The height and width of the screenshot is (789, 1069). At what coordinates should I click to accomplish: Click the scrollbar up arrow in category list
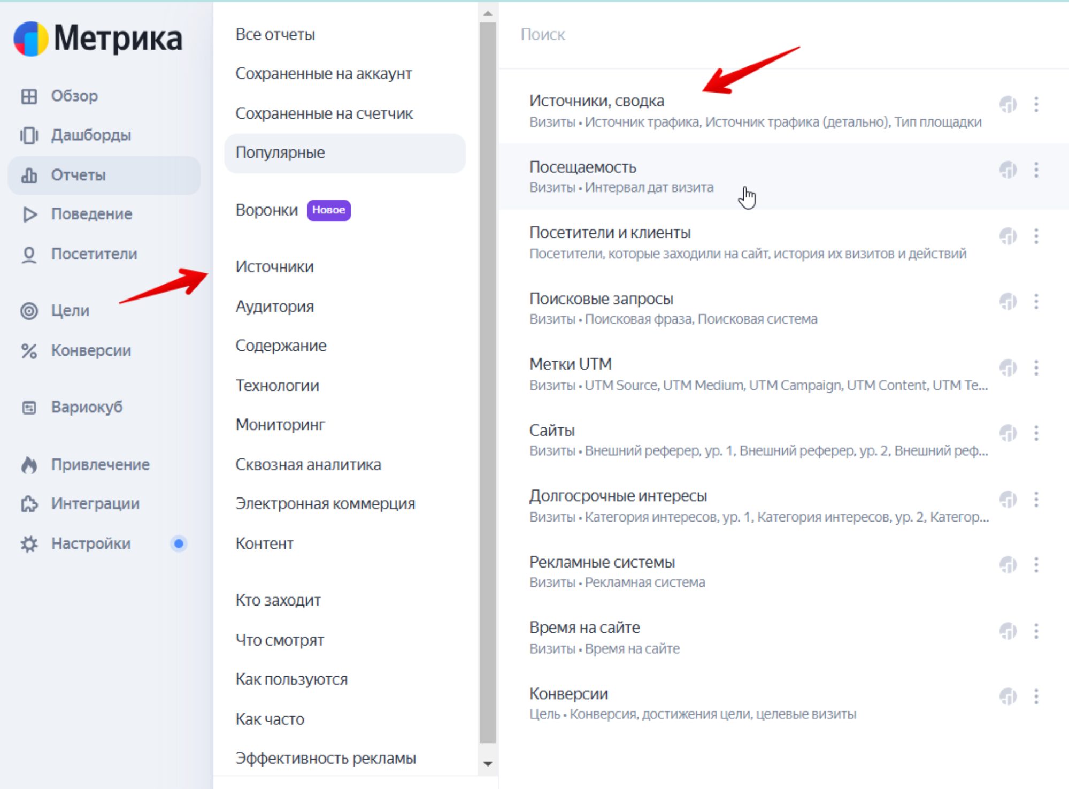[x=488, y=13]
